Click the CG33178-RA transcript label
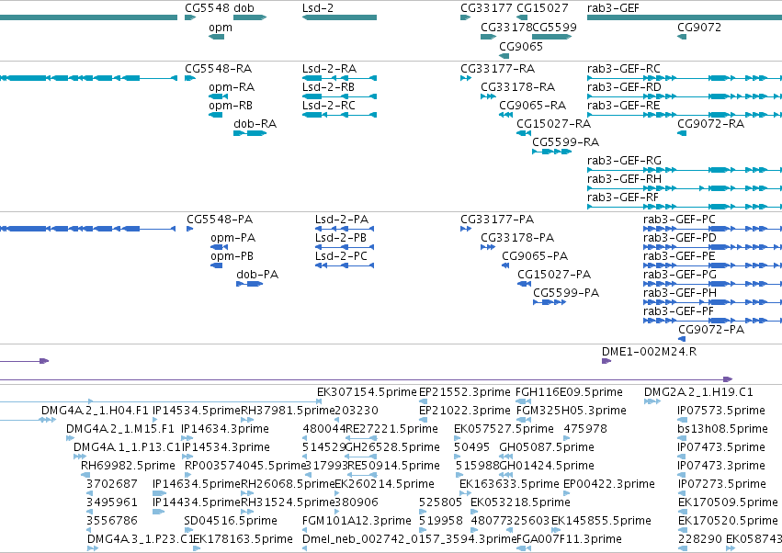This screenshot has width=782, height=553. [517, 86]
